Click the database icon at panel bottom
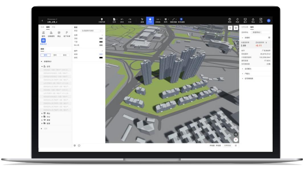Viewport: 304px width, 171px height. 75,145
